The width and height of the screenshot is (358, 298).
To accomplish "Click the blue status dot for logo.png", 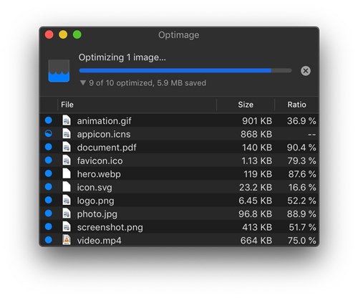I will (49, 200).
